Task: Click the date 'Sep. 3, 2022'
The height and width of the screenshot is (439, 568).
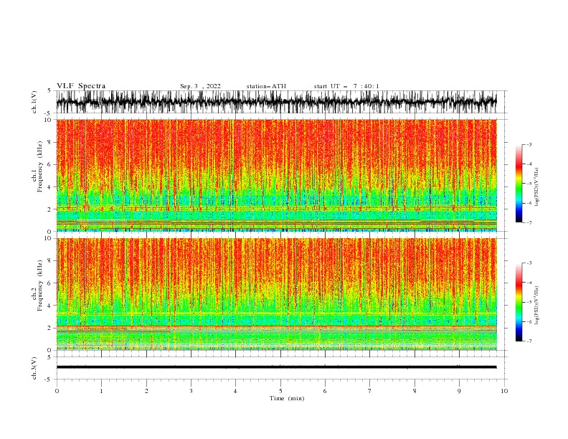Action: pyautogui.click(x=200, y=86)
